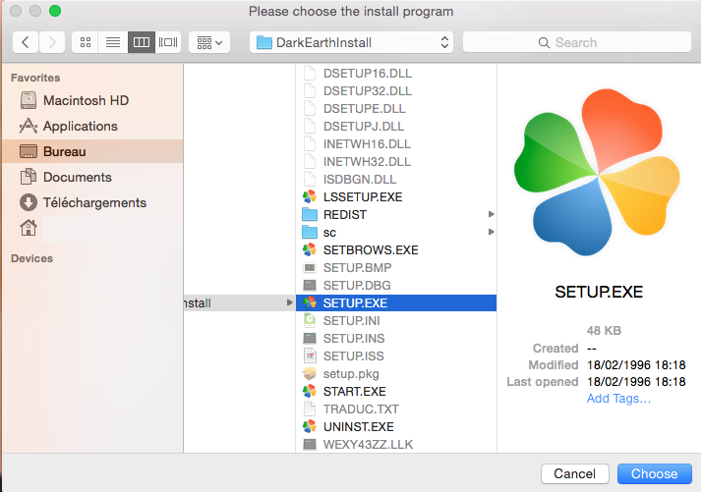Screen dimensions: 701x492
Task: Click the DSETUPE.DLL file row
Action: pyautogui.click(x=396, y=108)
